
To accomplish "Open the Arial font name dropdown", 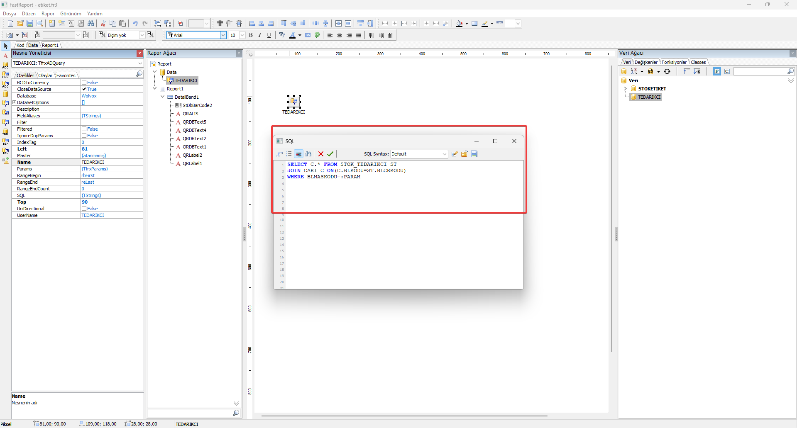I will (x=223, y=35).
